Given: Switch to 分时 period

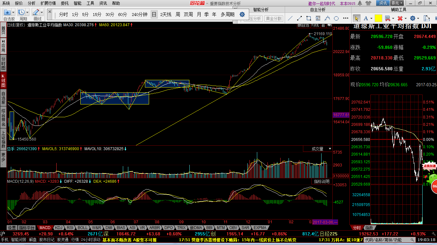Looking at the screenshot, I should pos(63,14).
